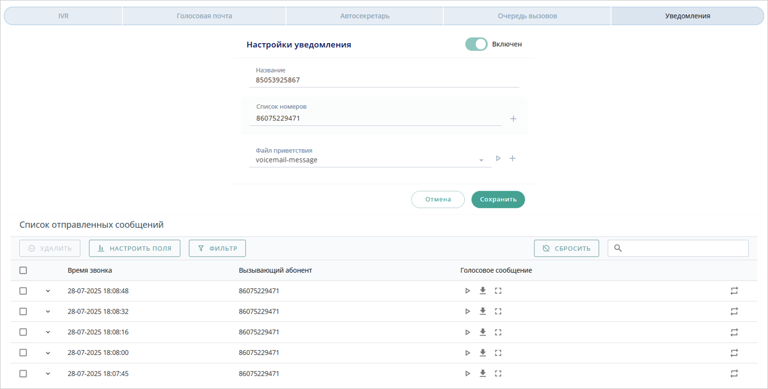The height and width of the screenshot is (389, 768).
Task: Click the search field in the message list
Action: click(x=683, y=248)
